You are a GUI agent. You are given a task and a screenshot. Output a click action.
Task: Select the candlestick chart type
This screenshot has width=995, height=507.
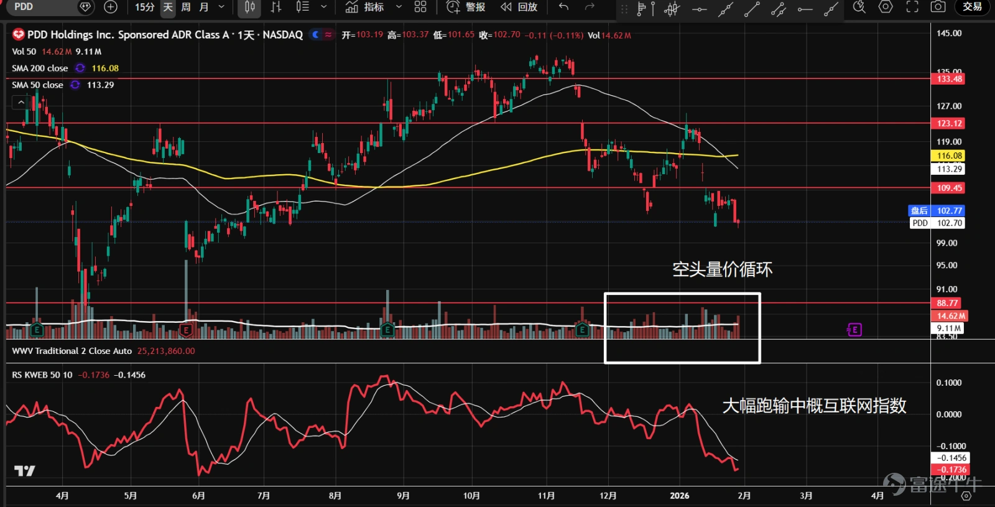(249, 7)
